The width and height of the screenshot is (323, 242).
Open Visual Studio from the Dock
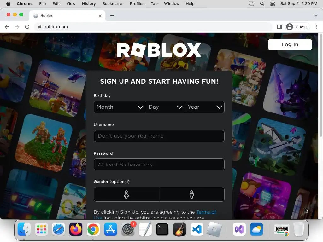point(239,229)
